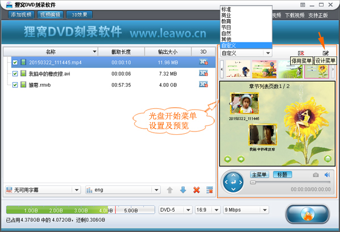Click the 下载视频 link
340x232 pixels.
295,15
